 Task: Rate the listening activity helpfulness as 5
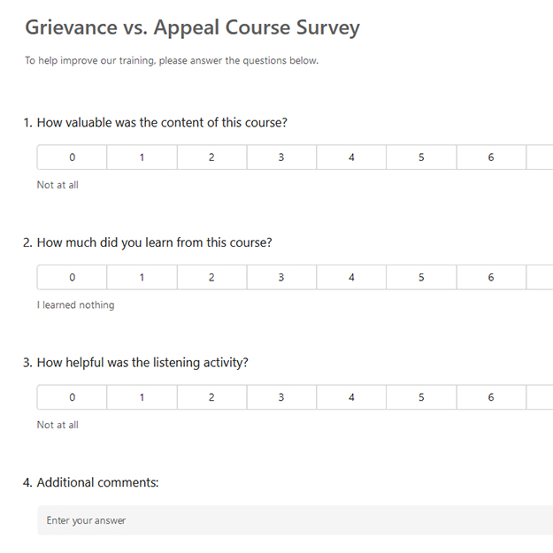[421, 397]
